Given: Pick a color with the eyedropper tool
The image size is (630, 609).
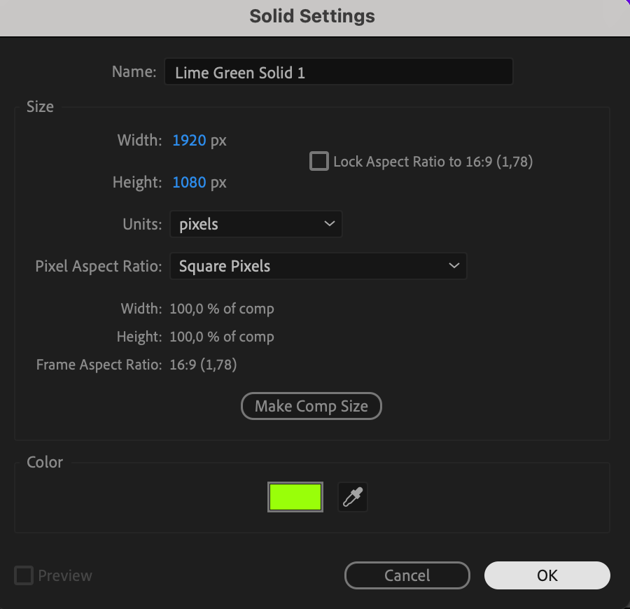Looking at the screenshot, I should tap(352, 498).
